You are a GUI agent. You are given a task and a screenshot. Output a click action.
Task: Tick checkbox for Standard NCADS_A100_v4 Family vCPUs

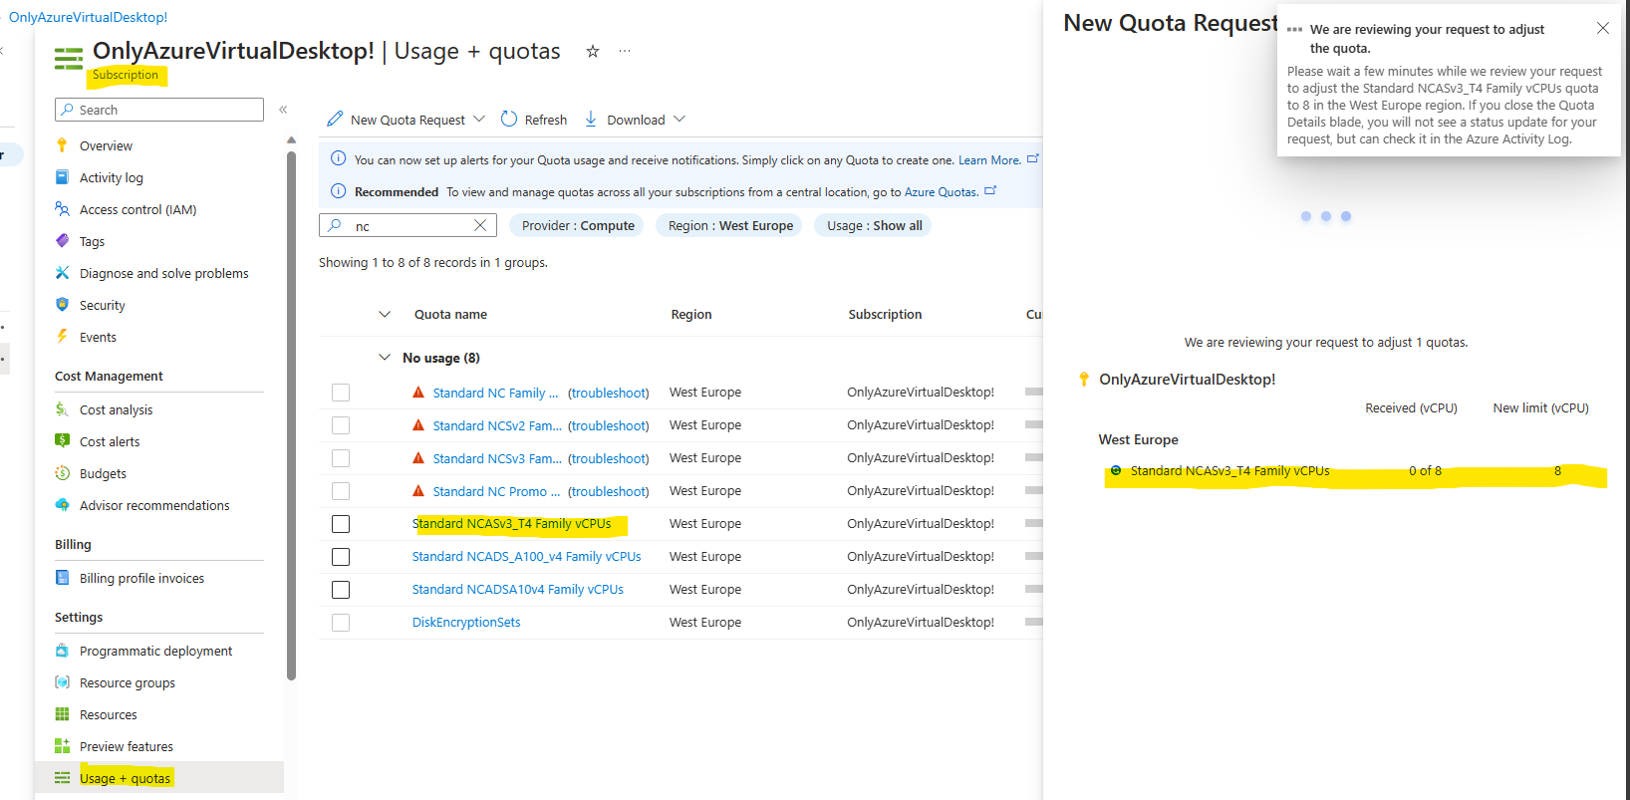(341, 557)
